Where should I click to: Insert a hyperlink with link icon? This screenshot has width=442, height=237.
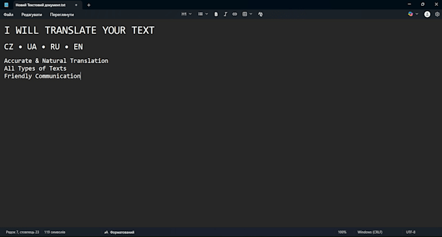click(235, 14)
